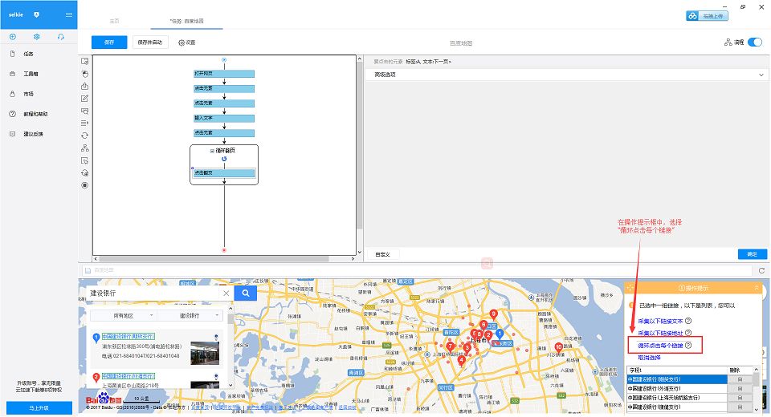Click the 自定义 button
The width and height of the screenshot is (771, 417).
pyautogui.click(x=382, y=254)
